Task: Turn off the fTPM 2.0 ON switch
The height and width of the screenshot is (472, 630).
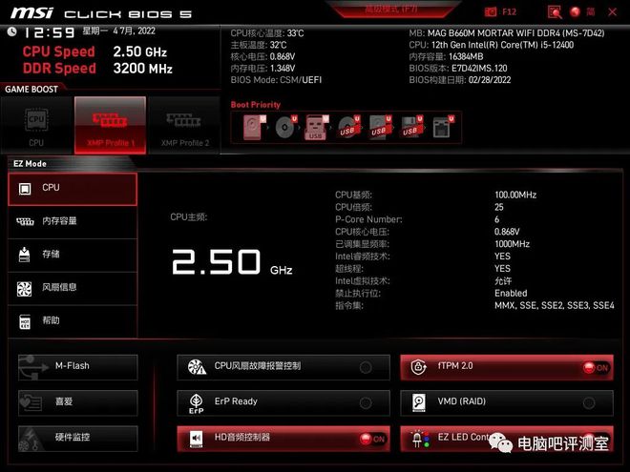Action: pos(597,368)
